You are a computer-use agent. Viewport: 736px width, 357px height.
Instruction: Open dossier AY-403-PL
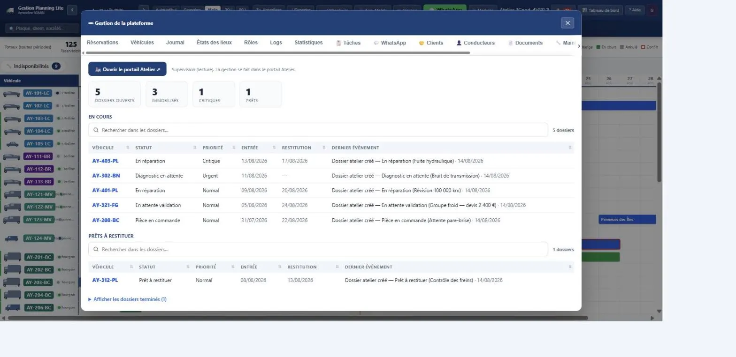pyautogui.click(x=105, y=161)
